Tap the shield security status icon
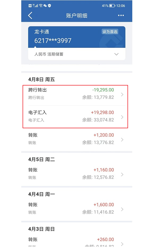153x248 pixels. point(49,6)
